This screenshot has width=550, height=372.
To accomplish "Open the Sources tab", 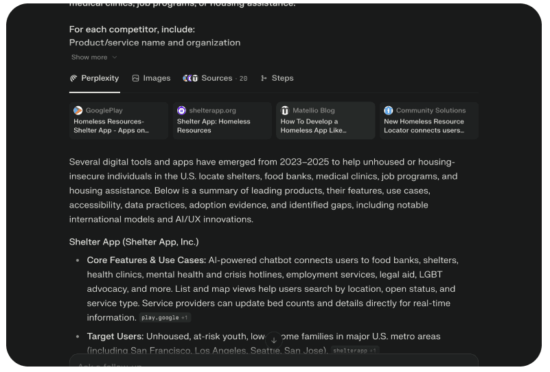I will click(215, 78).
